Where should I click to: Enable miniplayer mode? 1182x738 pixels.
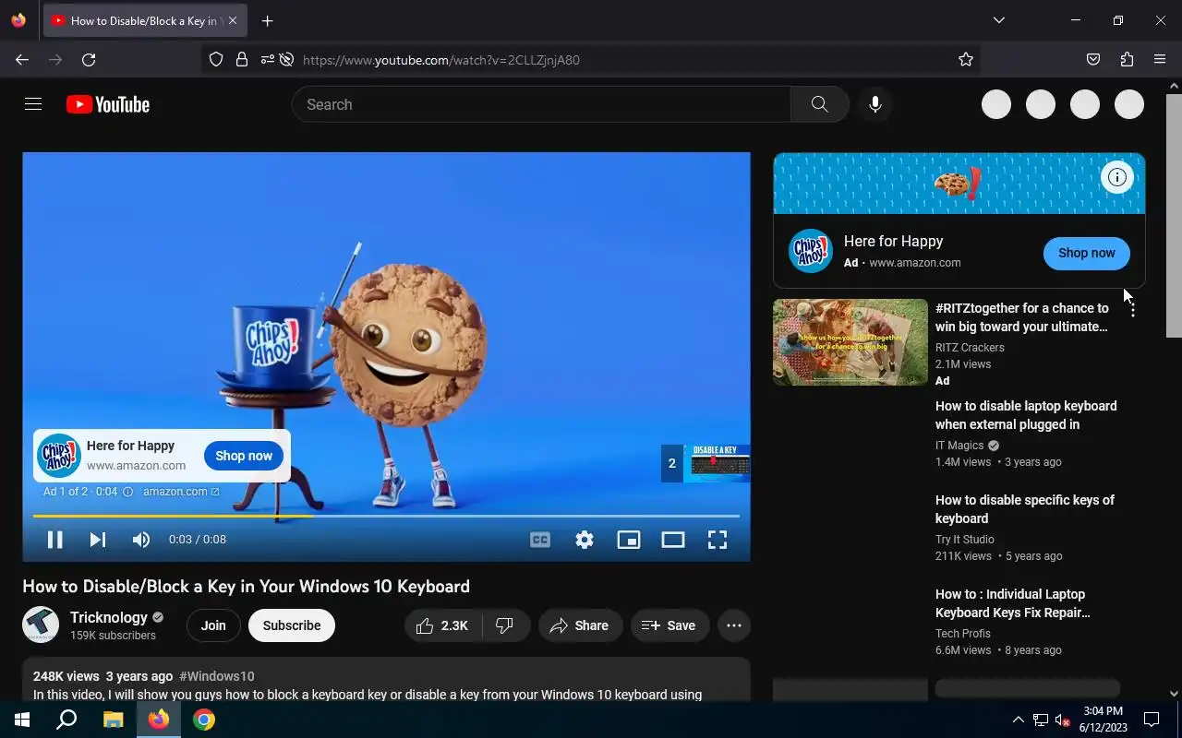pyautogui.click(x=629, y=540)
